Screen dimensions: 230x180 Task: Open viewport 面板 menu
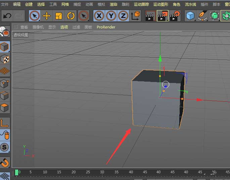(x=88, y=27)
